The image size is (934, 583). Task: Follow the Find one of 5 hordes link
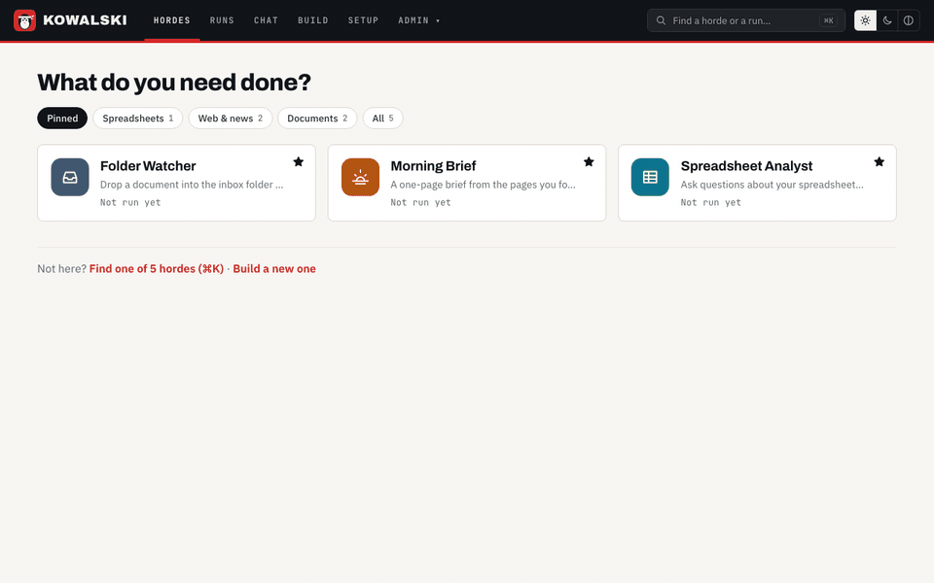(157, 269)
